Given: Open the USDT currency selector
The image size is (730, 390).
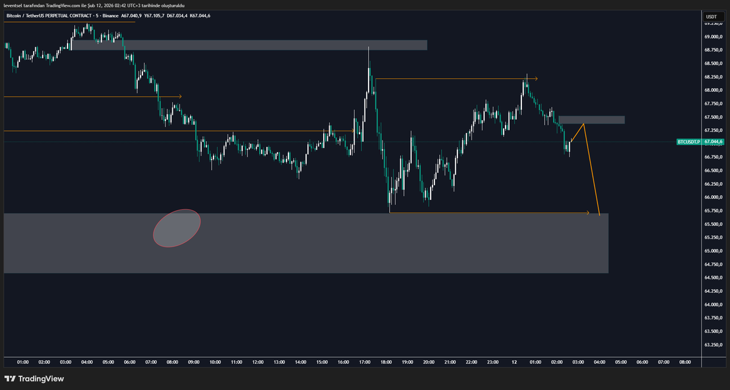Looking at the screenshot, I should pos(711,16).
